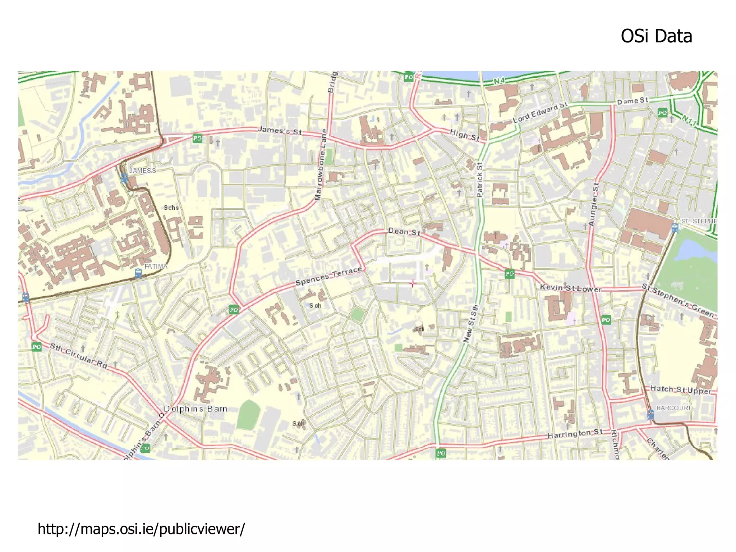Click the PO icon below Harrington St

click(441, 453)
